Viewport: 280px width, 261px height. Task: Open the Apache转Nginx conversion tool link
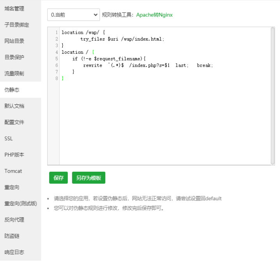coord(154,15)
